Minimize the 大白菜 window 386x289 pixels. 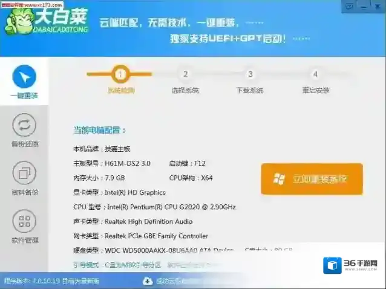pyautogui.click(x=364, y=7)
